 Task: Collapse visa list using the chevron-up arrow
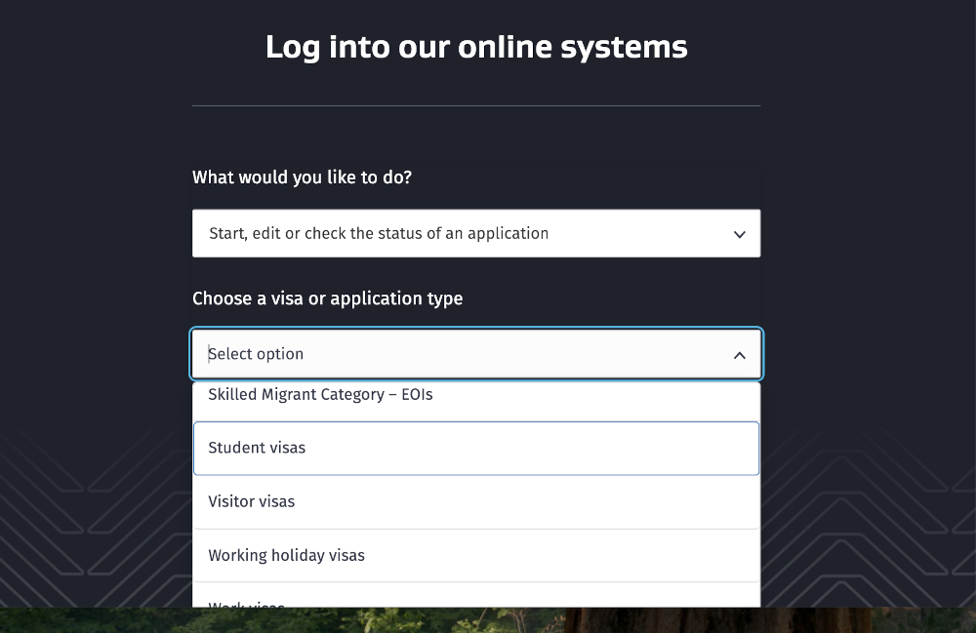[739, 355]
